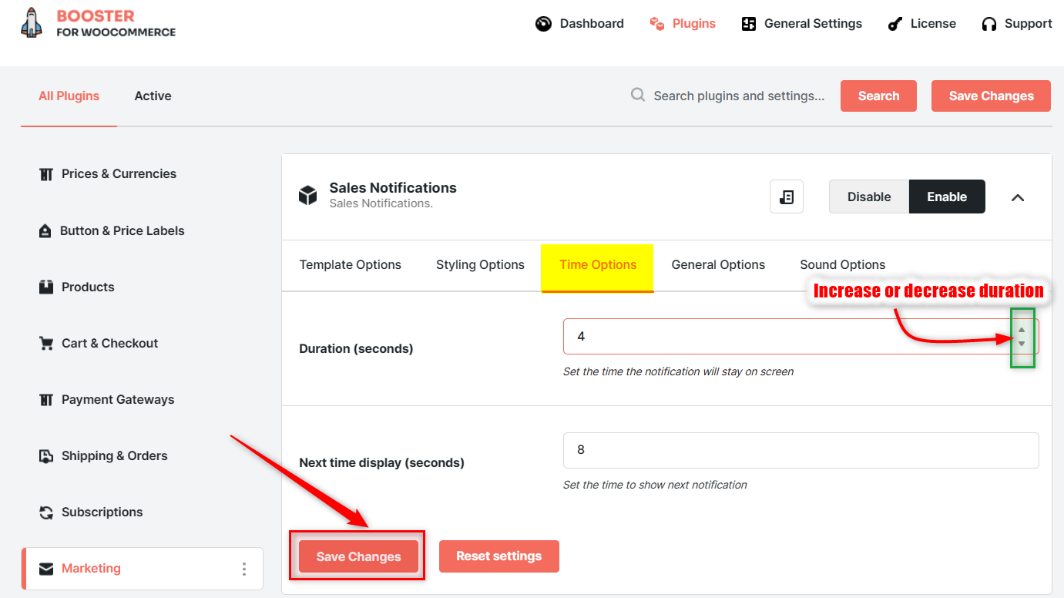1064x598 pixels.
Task: Open the Sales Notifications documentation icon
Action: pyautogui.click(x=787, y=197)
